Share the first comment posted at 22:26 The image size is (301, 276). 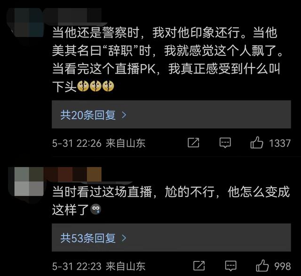point(193,143)
